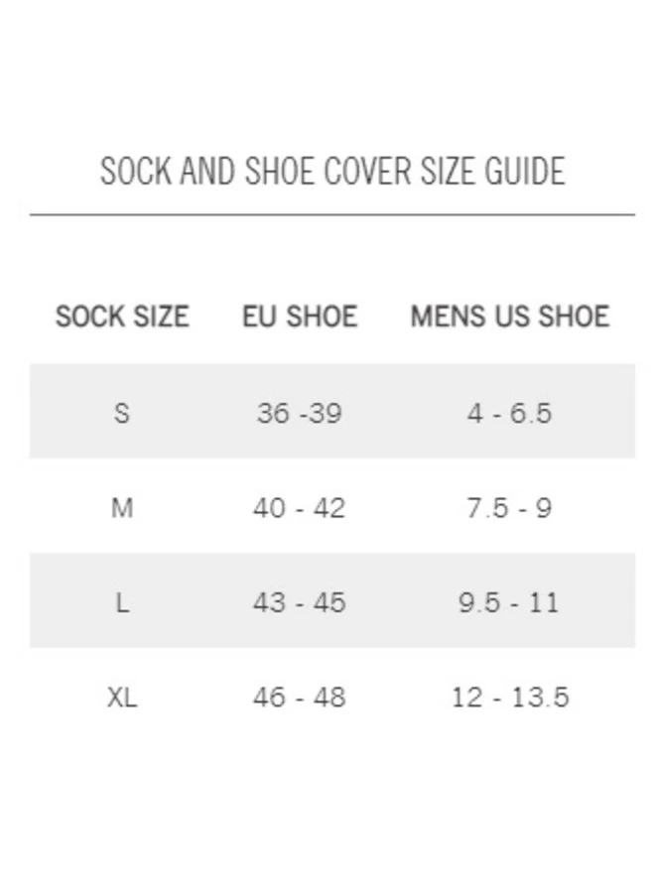
Task: Select the EU size 36 -39 cell
Action: coord(299,412)
